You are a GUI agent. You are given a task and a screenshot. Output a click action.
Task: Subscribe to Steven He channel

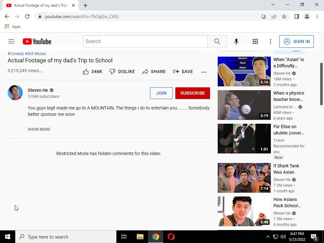click(x=193, y=93)
